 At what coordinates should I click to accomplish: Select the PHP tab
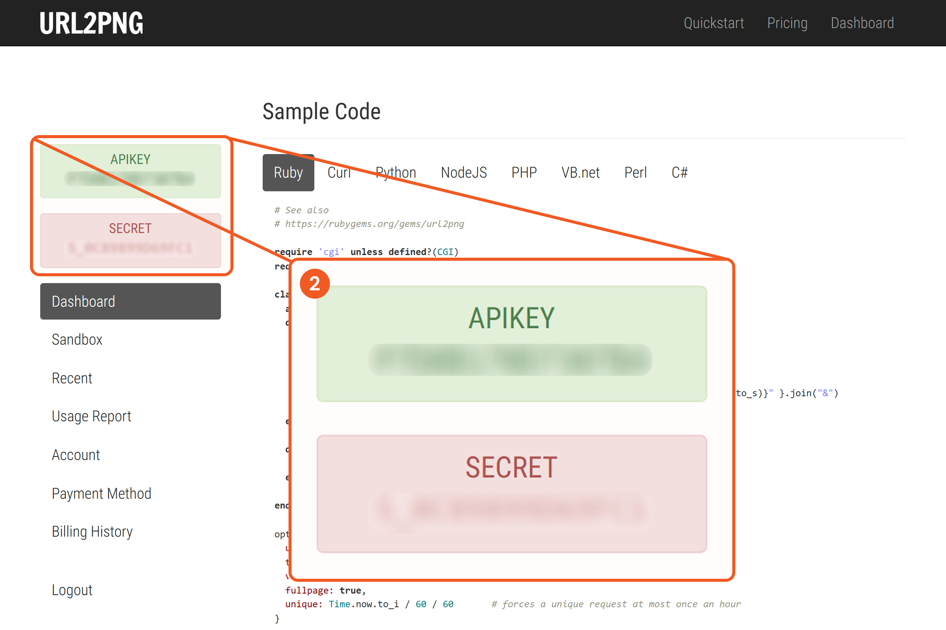click(x=523, y=173)
